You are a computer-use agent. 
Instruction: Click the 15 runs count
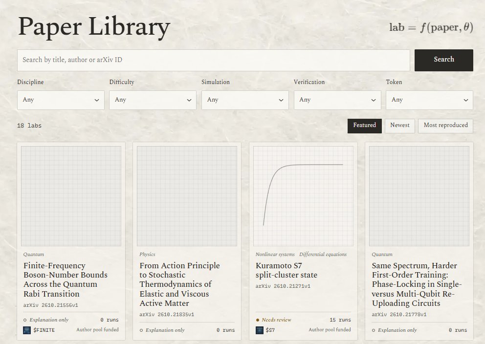point(340,320)
